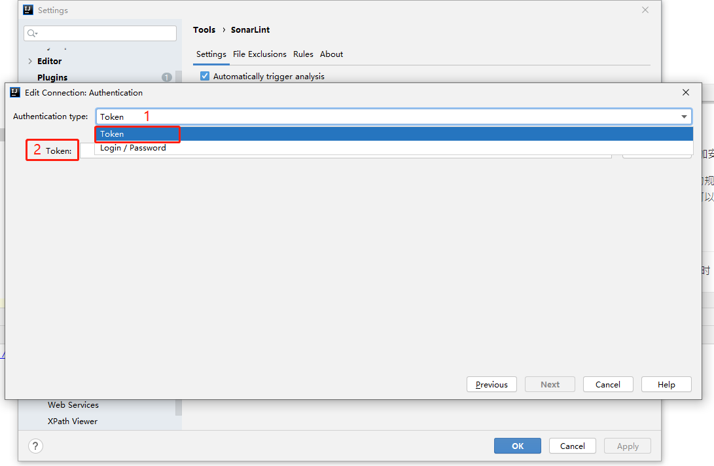The width and height of the screenshot is (714, 466).
Task: Click OK in the Settings window
Action: [517, 446]
